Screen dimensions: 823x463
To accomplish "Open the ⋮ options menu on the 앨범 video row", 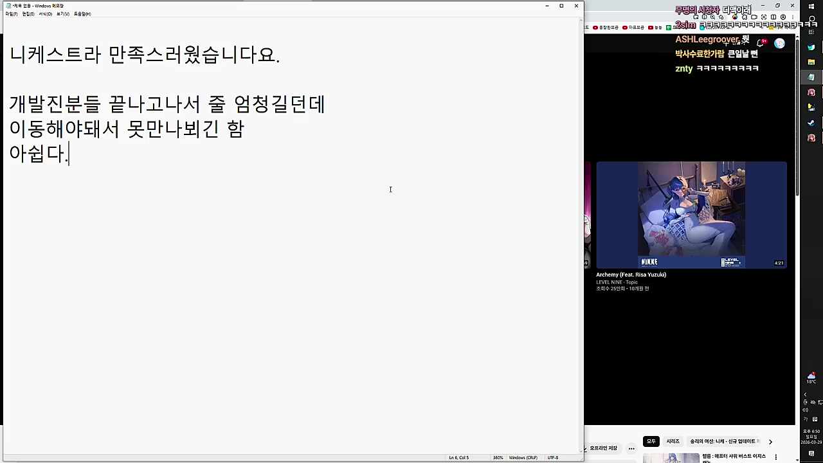I will coord(776,456).
